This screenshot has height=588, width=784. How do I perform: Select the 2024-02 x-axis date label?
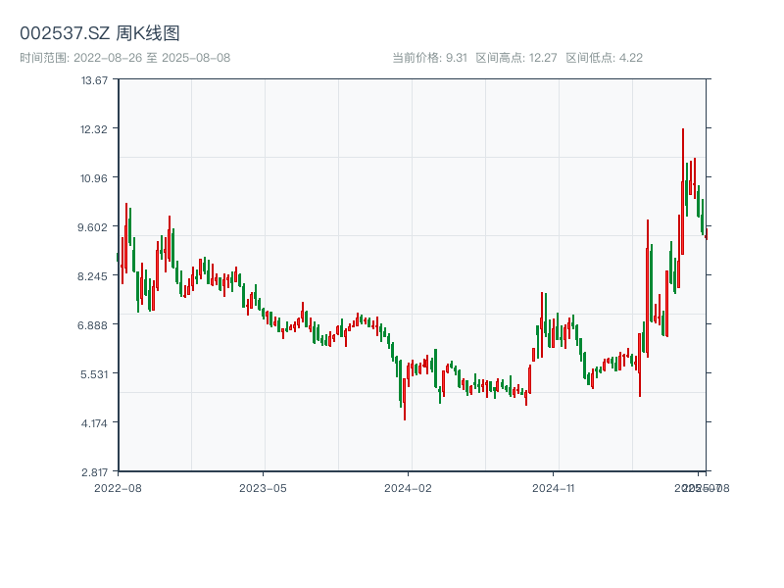(x=410, y=487)
